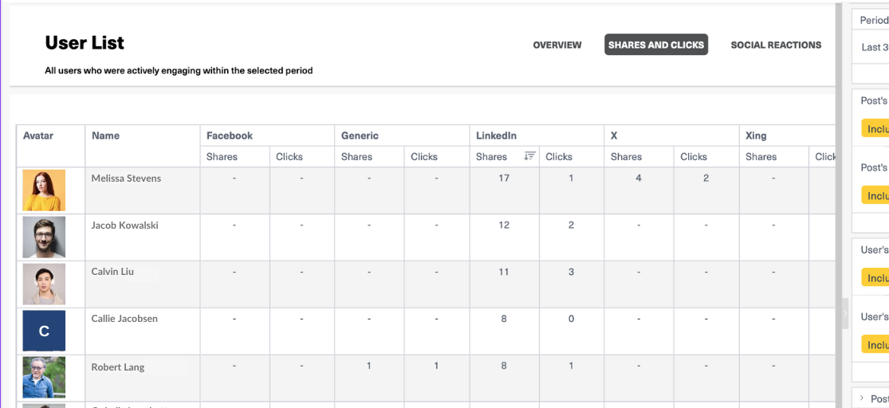Image resolution: width=889 pixels, height=408 pixels.
Task: Sort by X Shares column
Action: click(626, 156)
